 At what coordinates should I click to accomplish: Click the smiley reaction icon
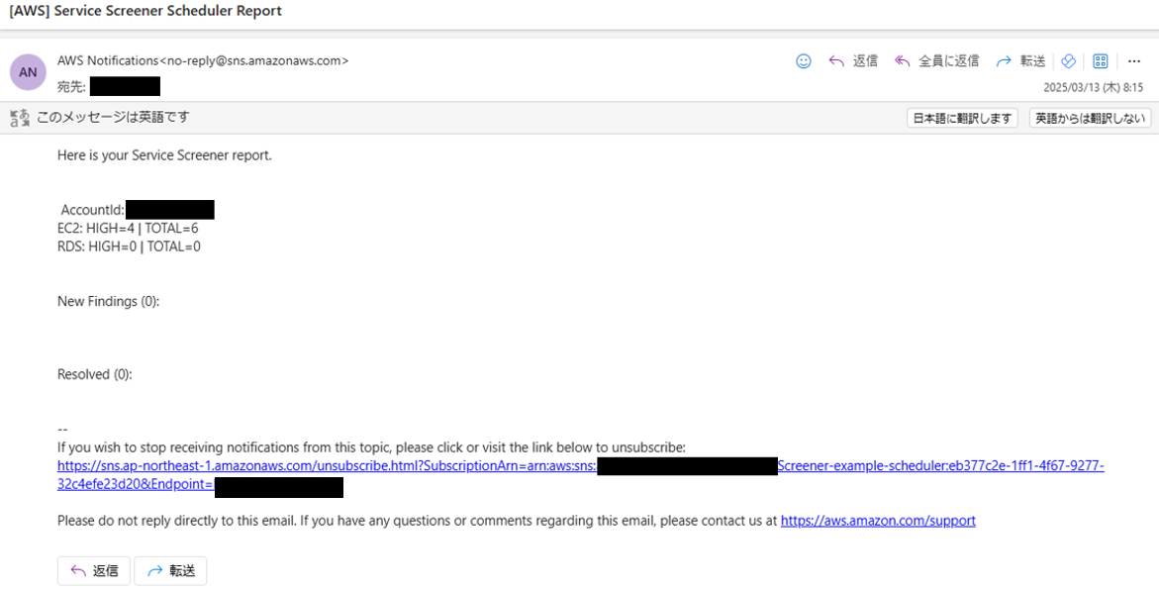tap(804, 61)
